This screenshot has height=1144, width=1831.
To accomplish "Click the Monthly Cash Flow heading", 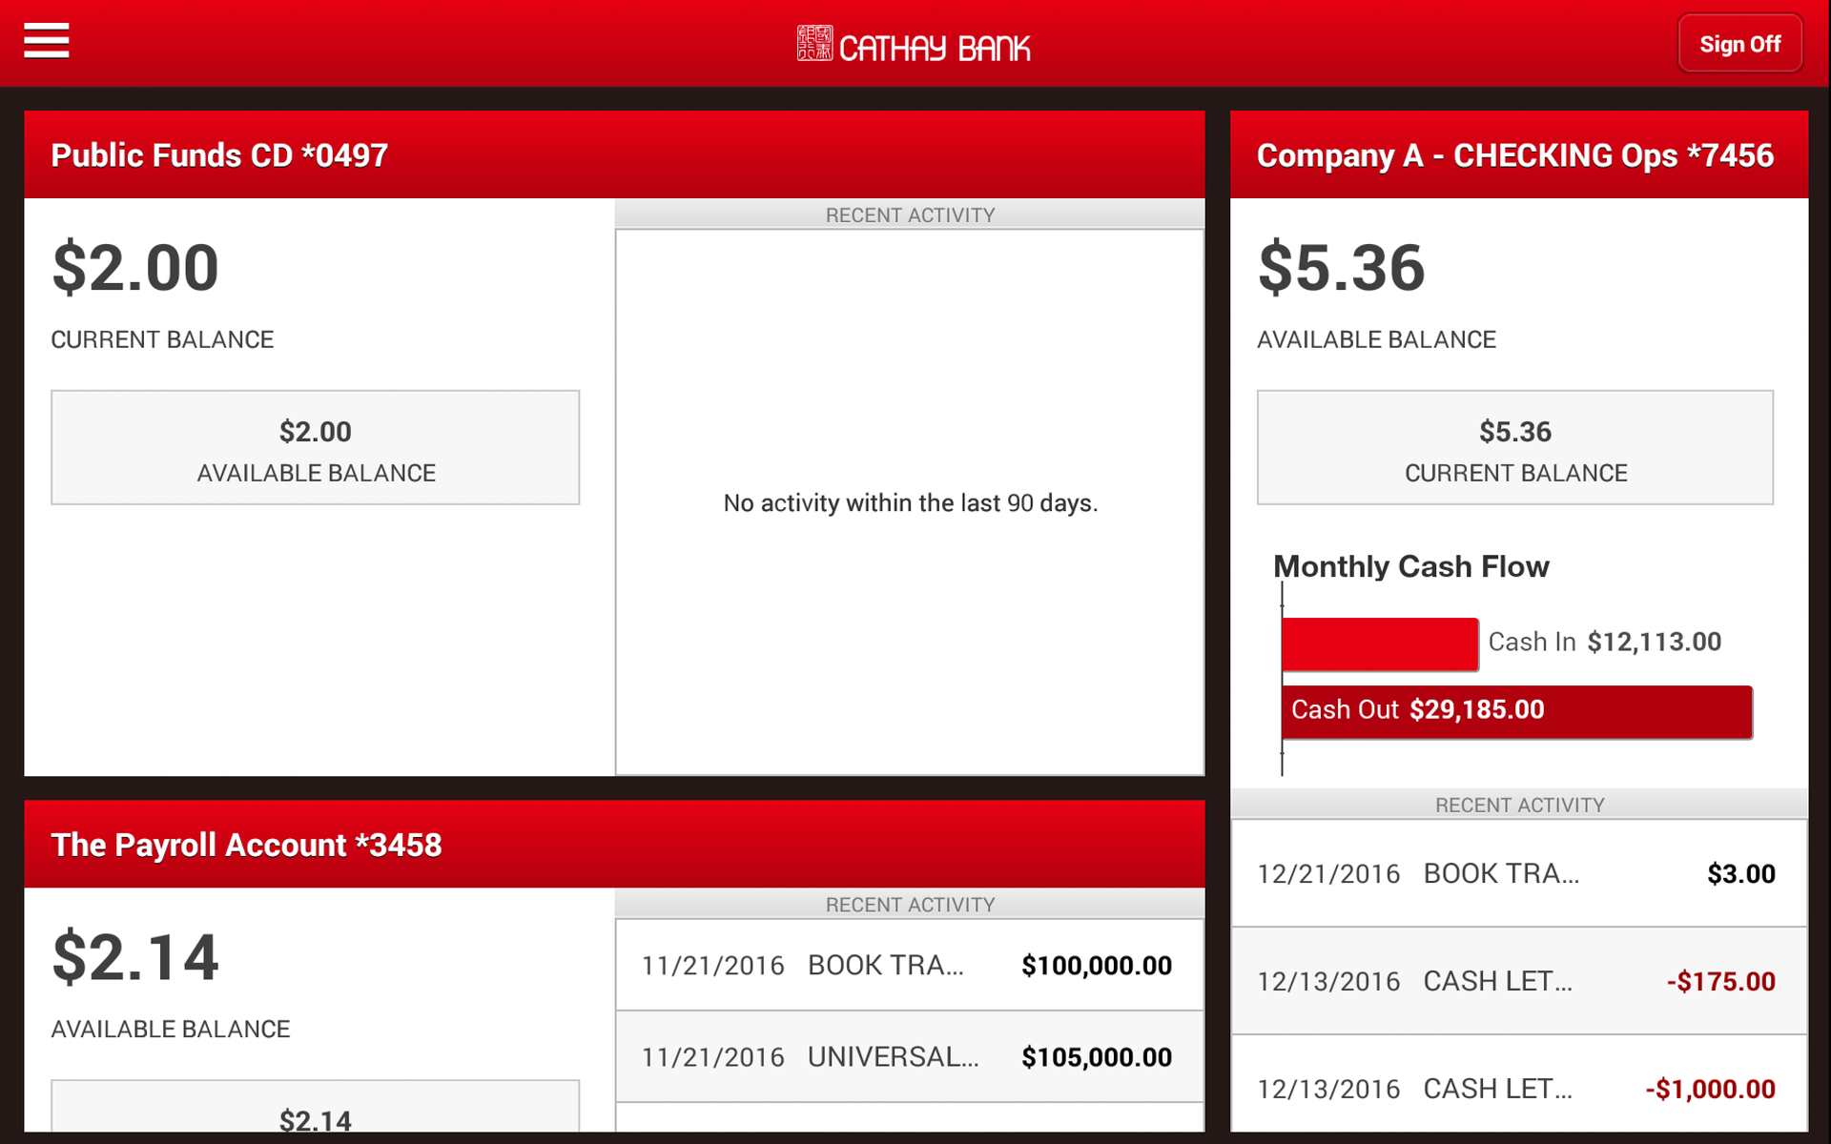I will click(x=1410, y=566).
